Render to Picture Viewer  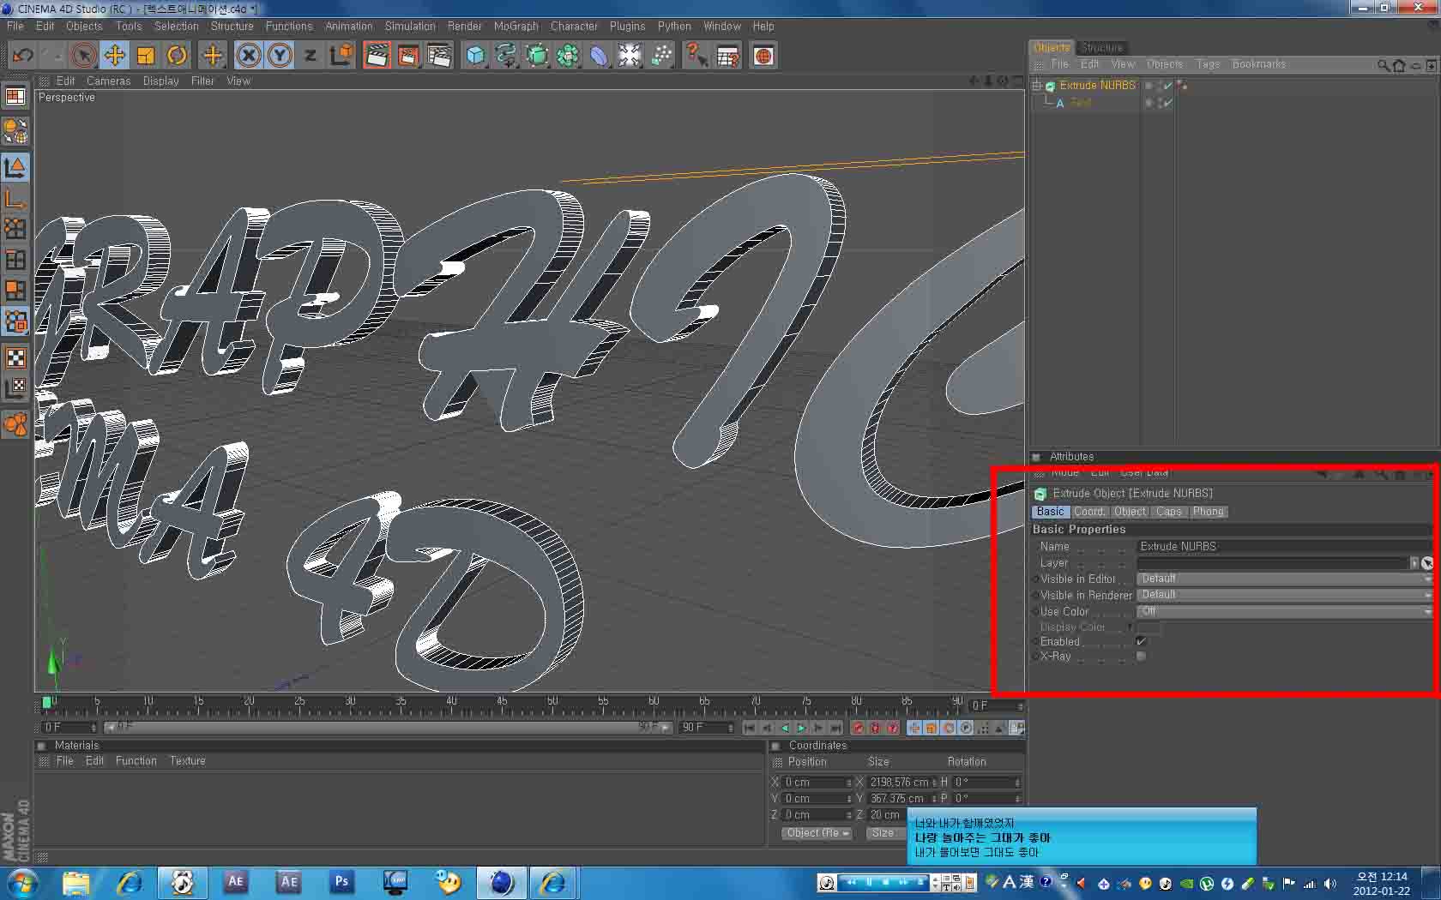[408, 56]
